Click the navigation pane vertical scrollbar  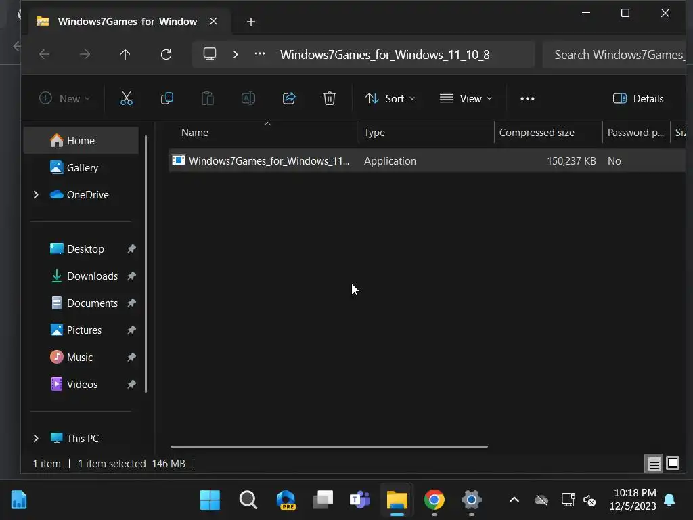(x=146, y=263)
